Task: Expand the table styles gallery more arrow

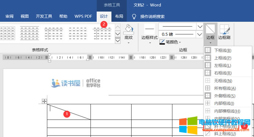Action: 118,40
